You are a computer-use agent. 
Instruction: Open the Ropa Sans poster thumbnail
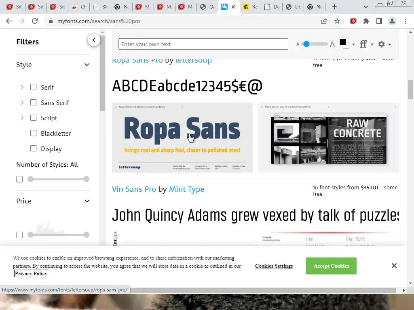[182, 138]
